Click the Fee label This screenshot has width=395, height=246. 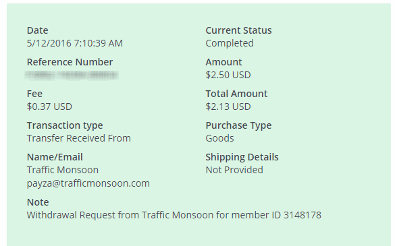point(34,94)
